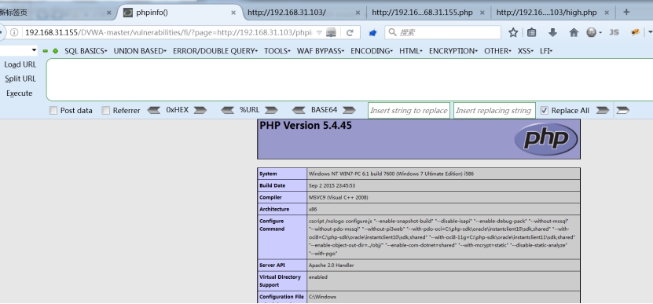The width and height of the screenshot is (653, 304).
Task: Click the Execute button
Action: click(x=19, y=93)
